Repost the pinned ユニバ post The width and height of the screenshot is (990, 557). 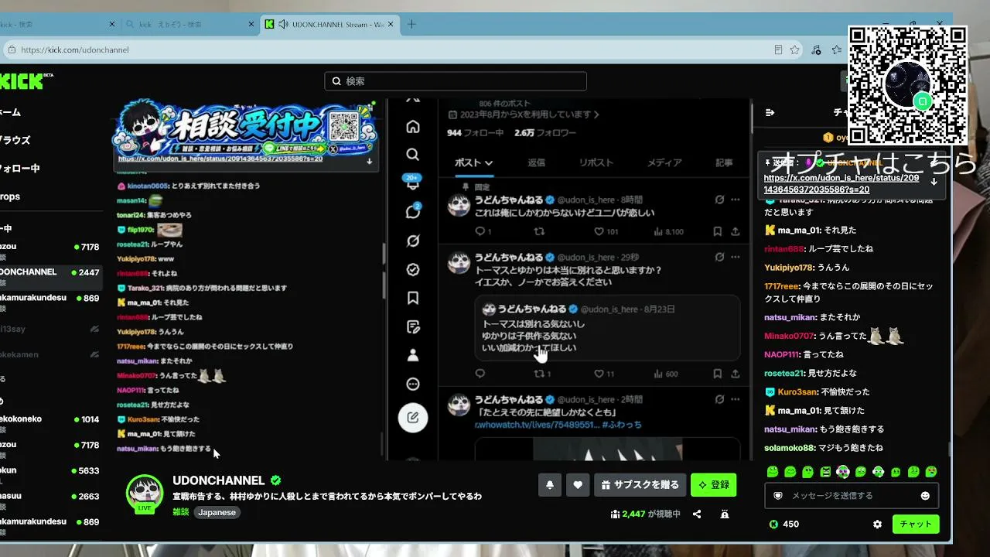[539, 231]
